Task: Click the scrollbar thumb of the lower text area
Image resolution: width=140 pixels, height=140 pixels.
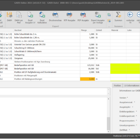Action: pyautogui.click(x=108, y=124)
